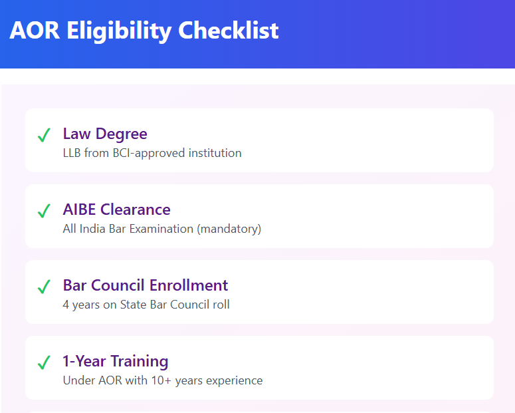Click the AOR Eligibility Checklist page title

144,31
